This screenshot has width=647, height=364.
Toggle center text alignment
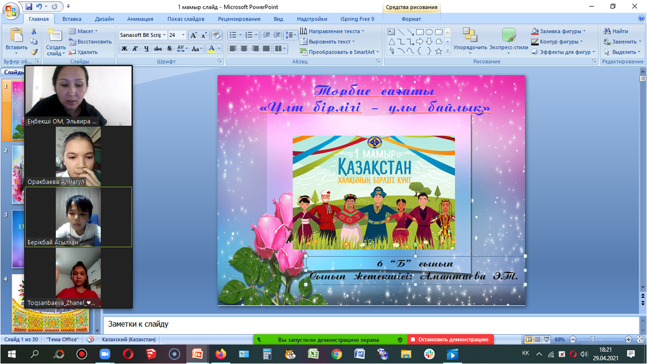pos(244,48)
